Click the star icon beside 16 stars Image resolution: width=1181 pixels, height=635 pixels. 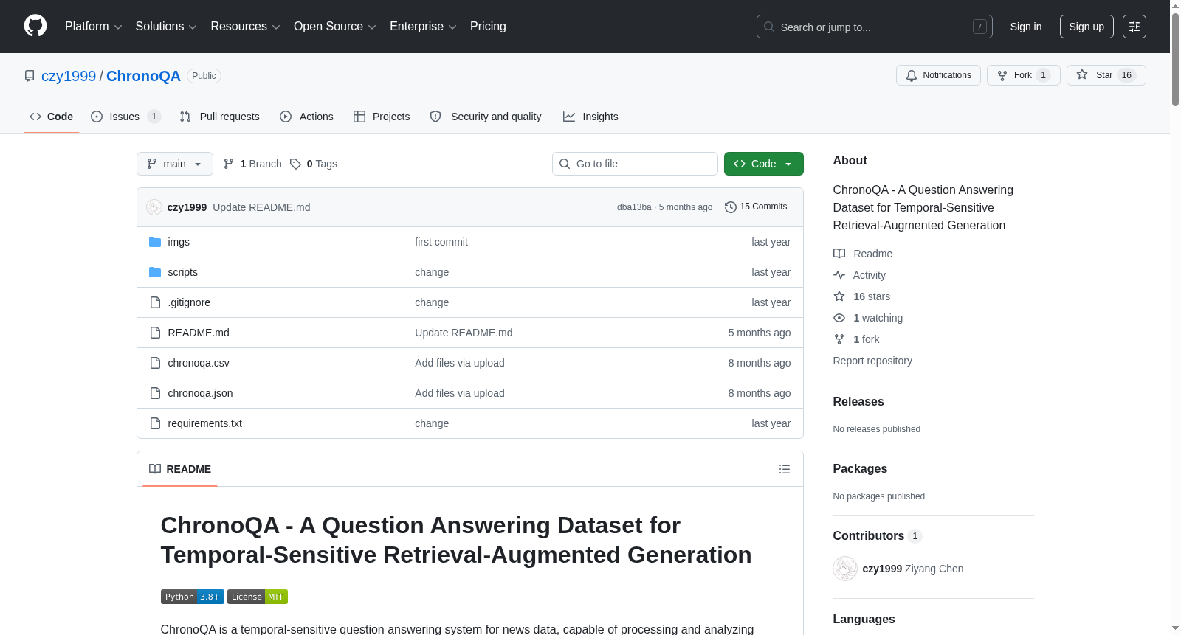tap(839, 296)
